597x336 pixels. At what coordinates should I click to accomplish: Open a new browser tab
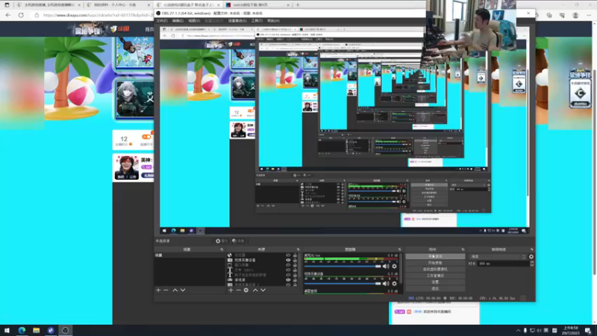[x=298, y=5]
